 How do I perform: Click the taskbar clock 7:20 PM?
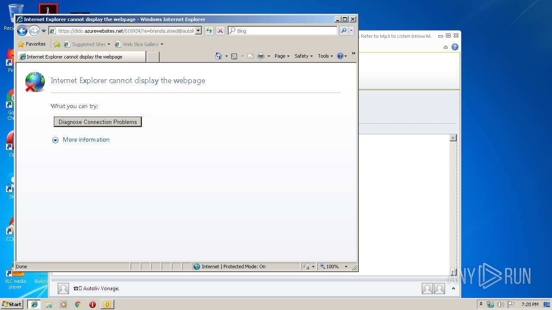point(530,304)
